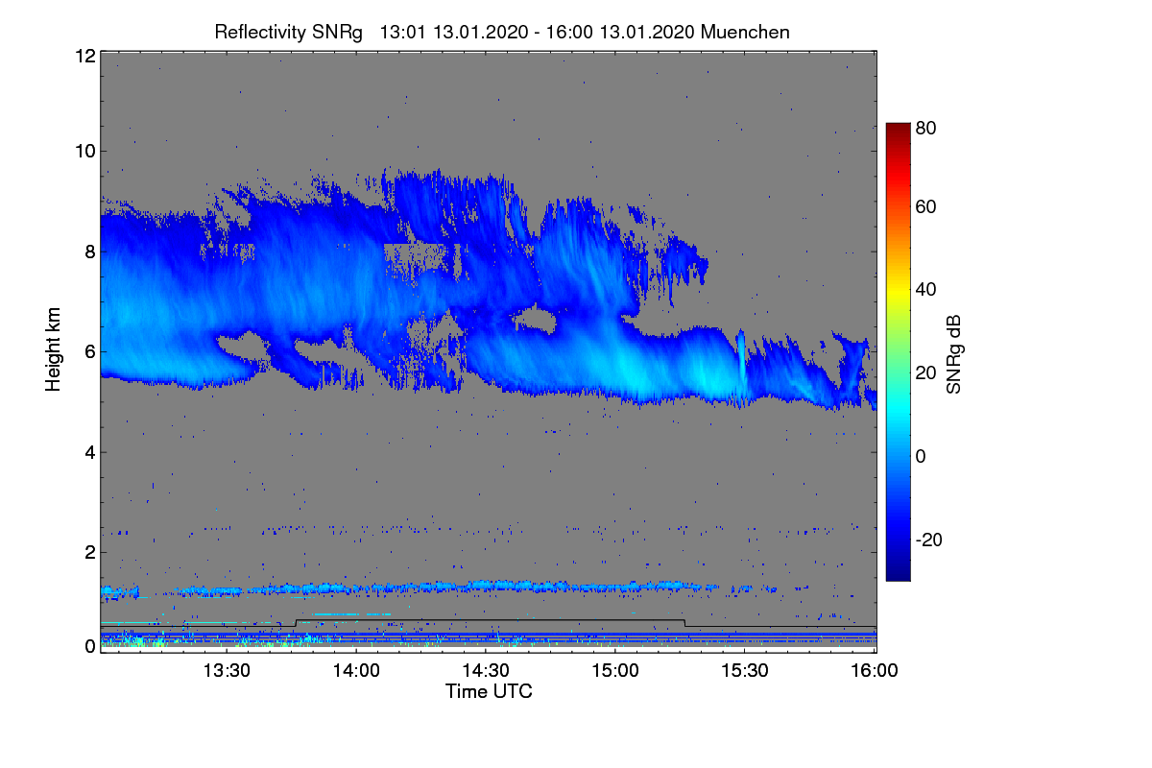Screen dimensions: 1152x768
Task: Click the '13:30' time tick label
Action: point(228,671)
